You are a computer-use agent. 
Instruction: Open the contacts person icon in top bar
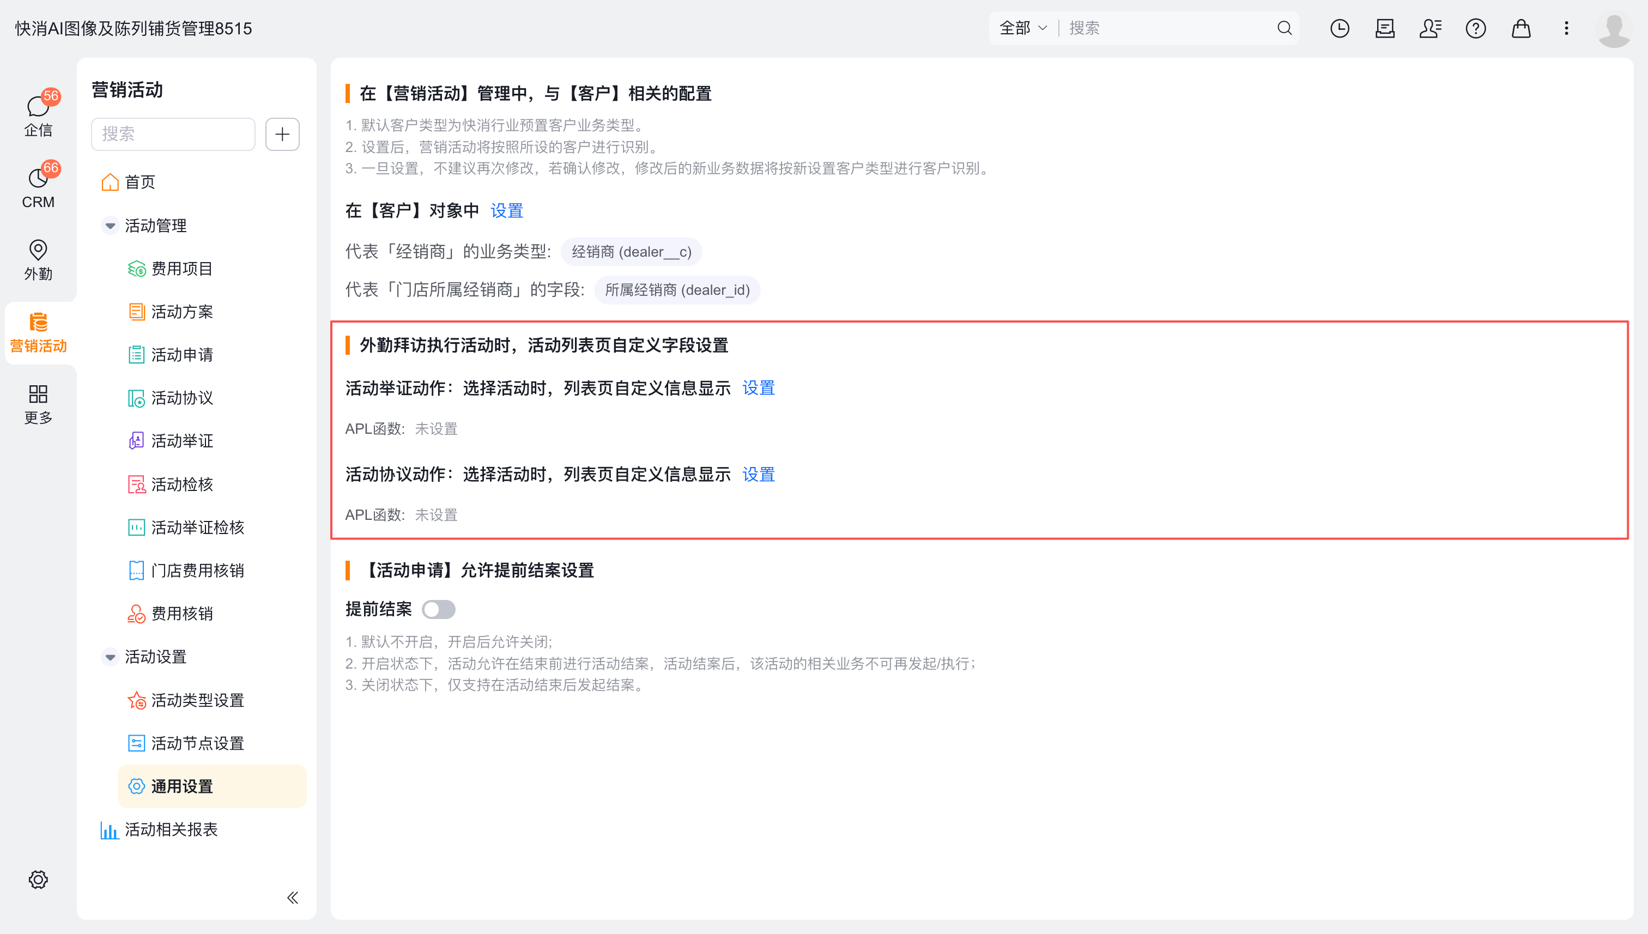pyautogui.click(x=1430, y=28)
